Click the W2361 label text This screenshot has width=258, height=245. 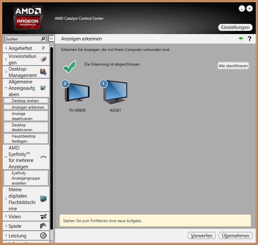pyautogui.click(x=115, y=110)
